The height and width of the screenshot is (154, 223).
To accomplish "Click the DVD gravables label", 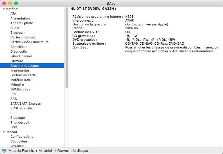I will pos(85,40).
